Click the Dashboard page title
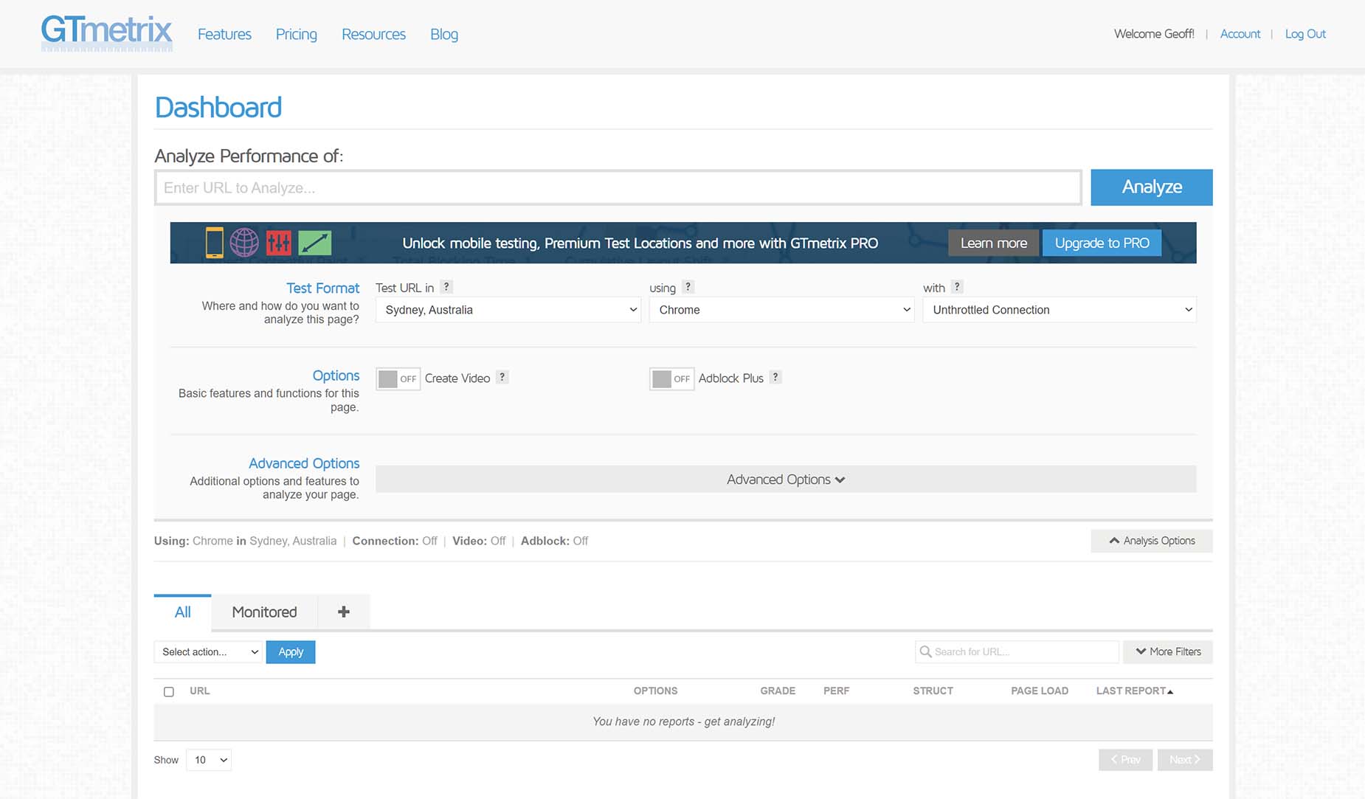Image resolution: width=1365 pixels, height=799 pixels. click(218, 108)
